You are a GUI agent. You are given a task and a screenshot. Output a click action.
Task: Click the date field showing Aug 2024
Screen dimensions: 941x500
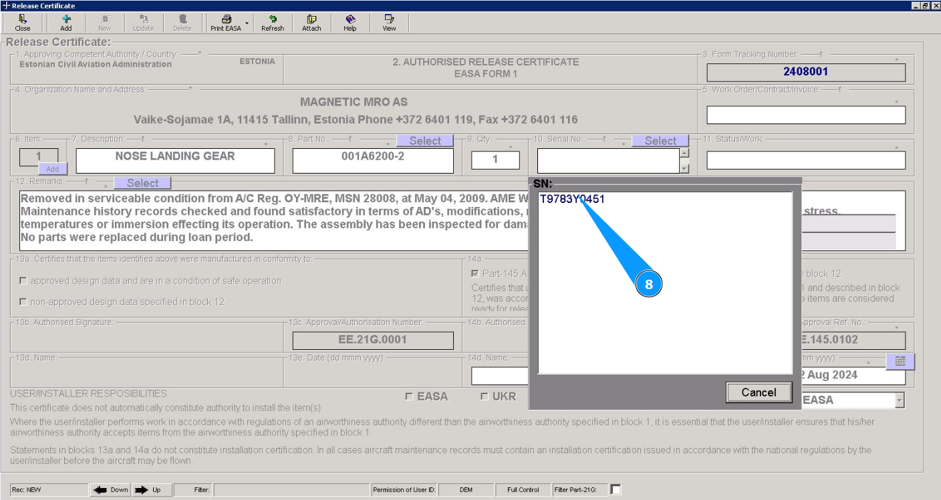click(x=853, y=375)
